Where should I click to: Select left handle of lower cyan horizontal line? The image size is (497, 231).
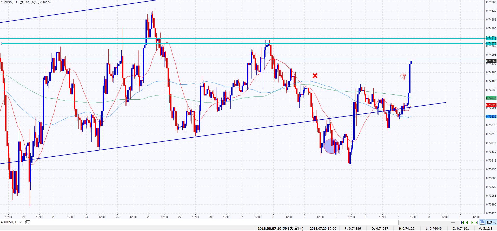1,43
